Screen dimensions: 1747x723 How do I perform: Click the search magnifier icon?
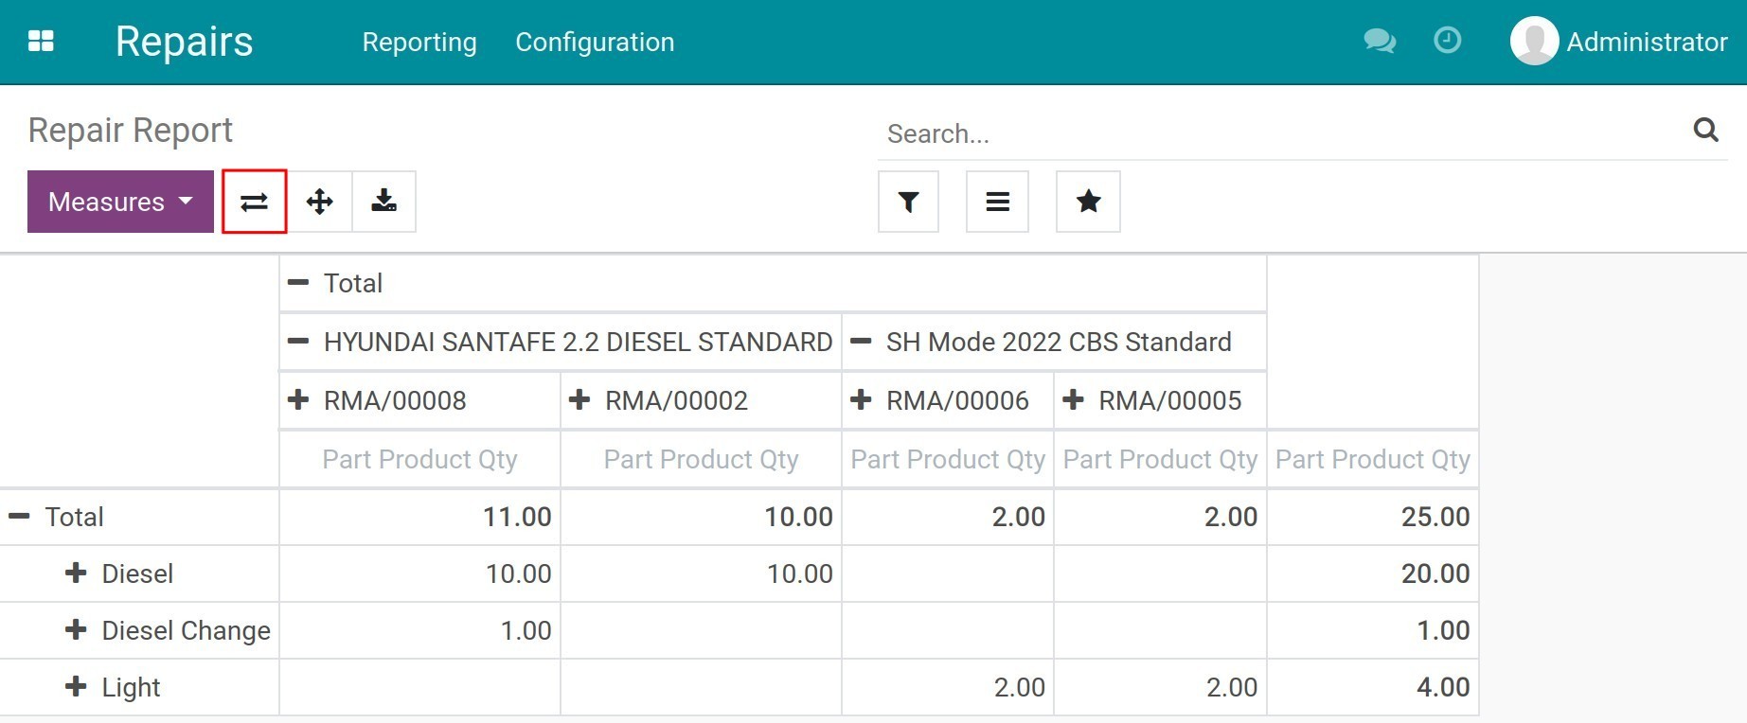[1705, 130]
